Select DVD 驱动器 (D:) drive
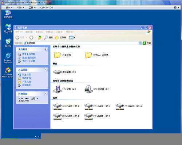The image size is (182, 145). 97,89
